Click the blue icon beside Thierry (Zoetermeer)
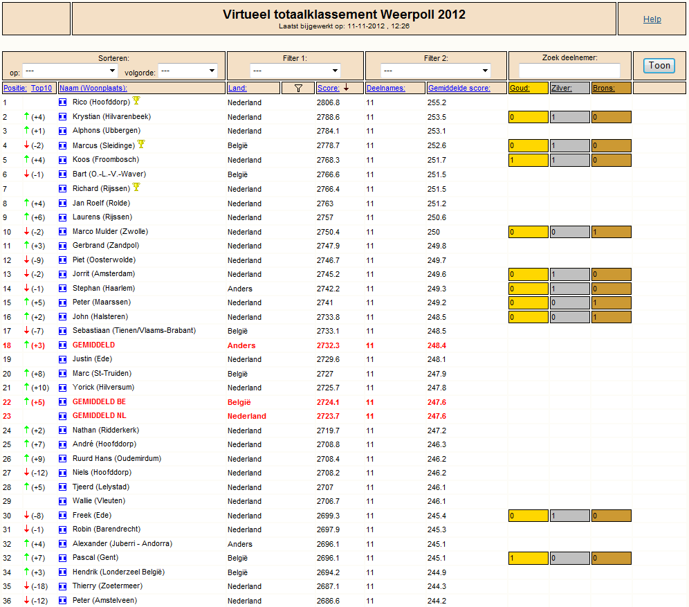 (x=63, y=586)
